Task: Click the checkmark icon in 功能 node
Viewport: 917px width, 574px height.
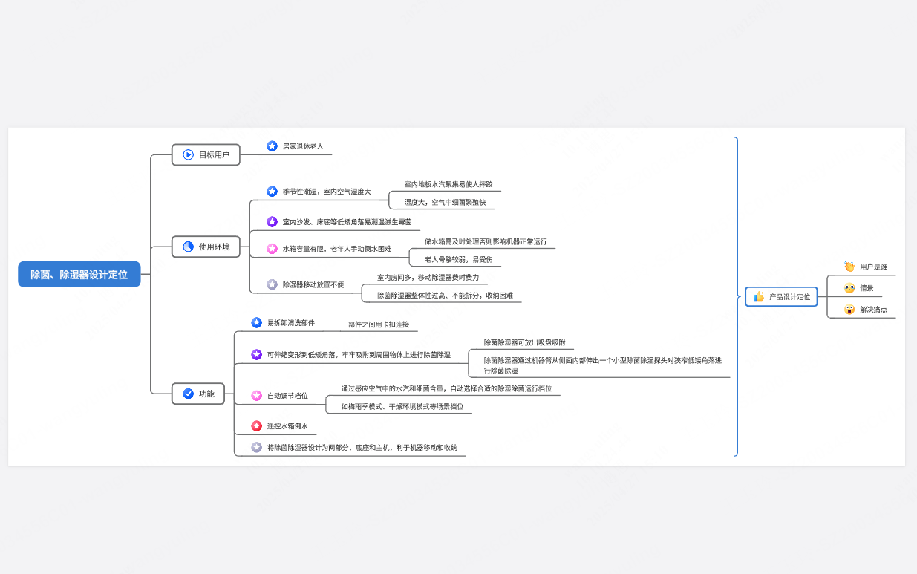Action: coord(189,394)
